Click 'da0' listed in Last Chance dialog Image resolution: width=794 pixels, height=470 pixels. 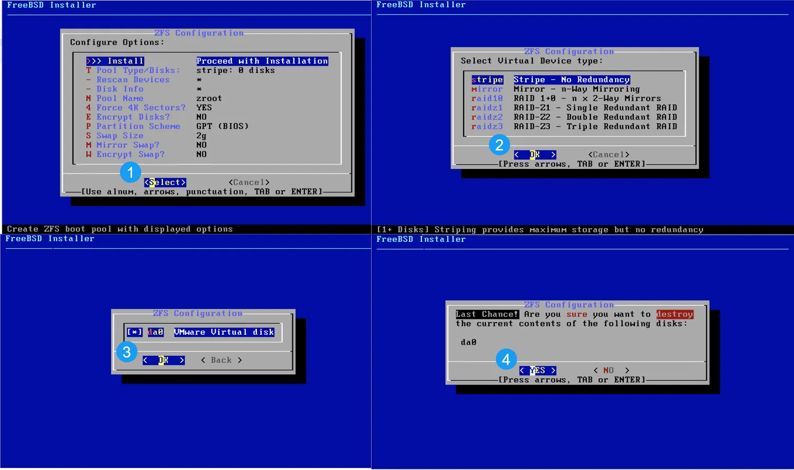(468, 342)
